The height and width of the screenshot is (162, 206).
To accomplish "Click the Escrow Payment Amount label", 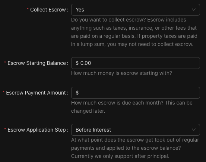I will (x=36, y=93).
